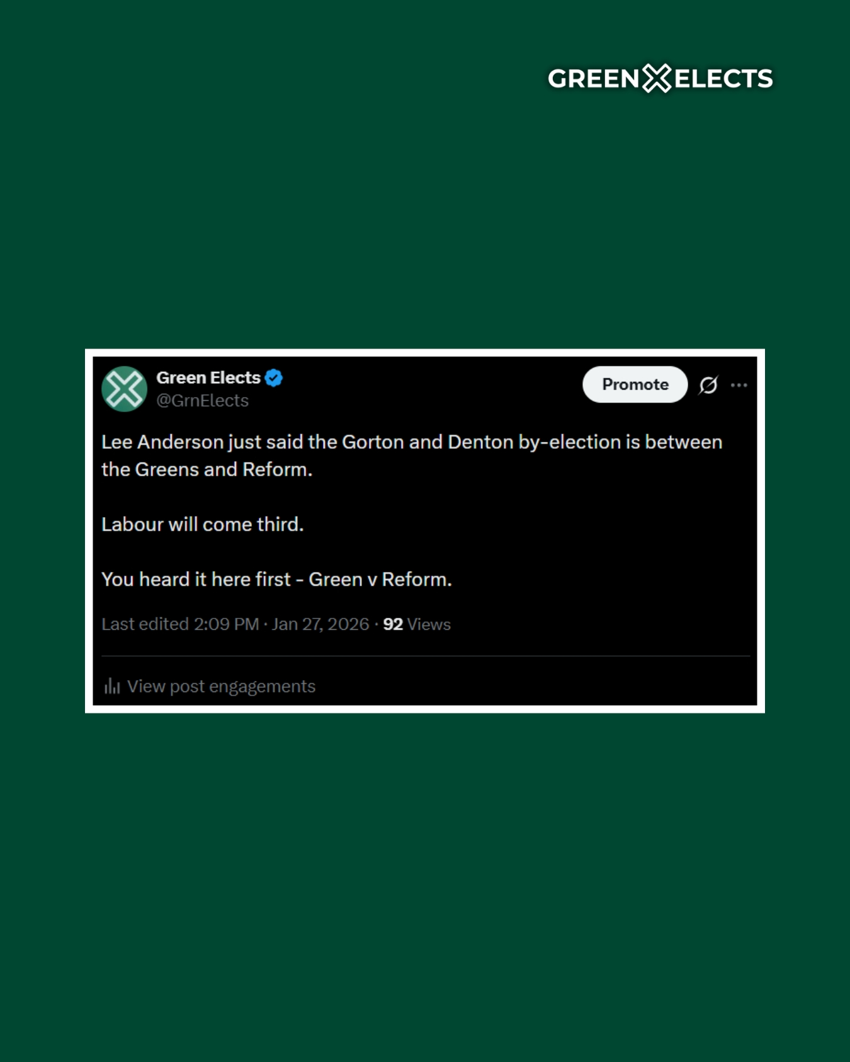
Task: Click the X emblem in the top logo
Action: [657, 79]
